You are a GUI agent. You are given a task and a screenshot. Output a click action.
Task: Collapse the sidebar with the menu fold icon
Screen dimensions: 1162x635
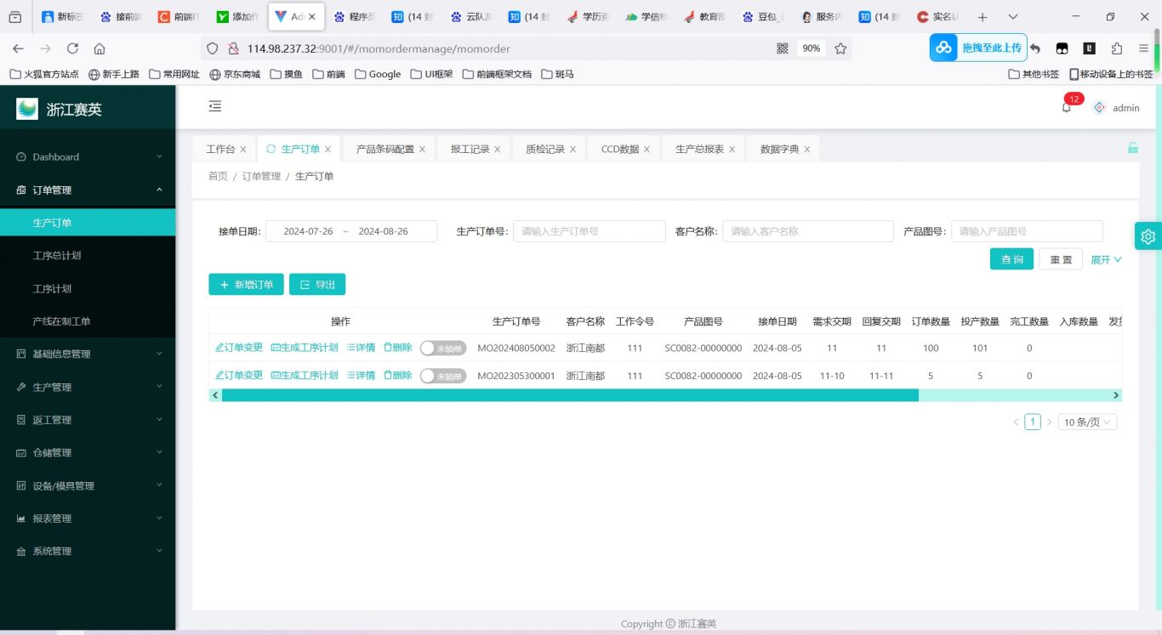pyautogui.click(x=215, y=106)
